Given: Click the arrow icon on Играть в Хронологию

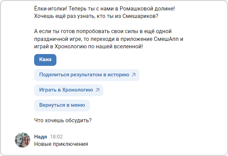Looking at the screenshot, I should click(x=97, y=90).
